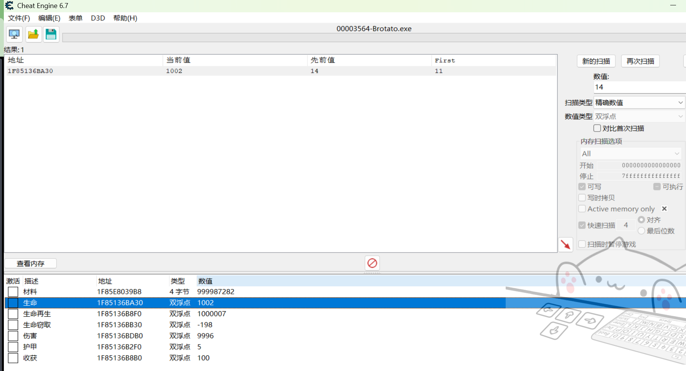Click the red circle clear list icon

tap(372, 263)
